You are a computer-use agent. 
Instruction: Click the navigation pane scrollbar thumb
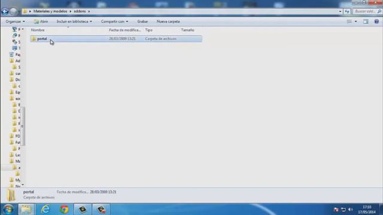pyautogui.click(x=23, y=126)
